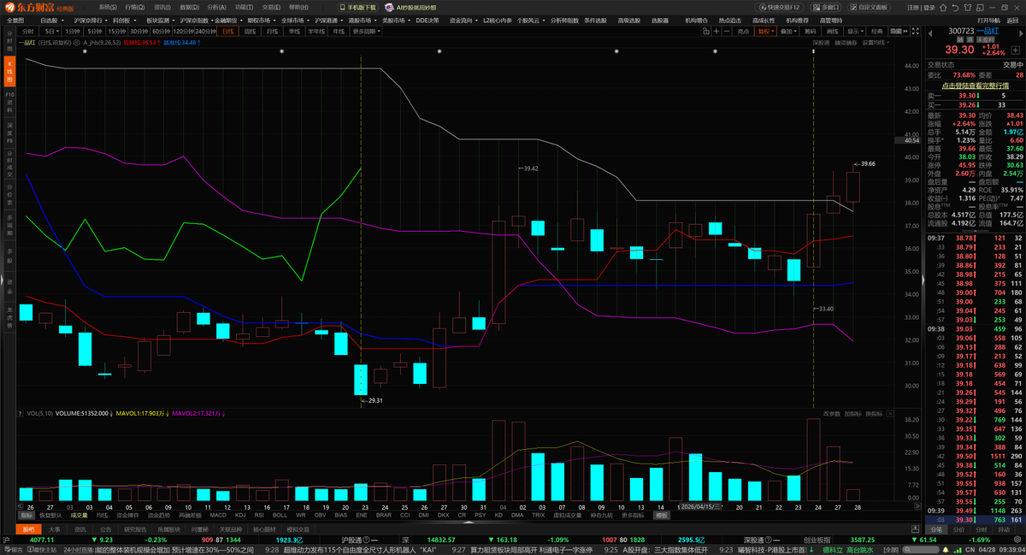Open the 点击登陆查看完整行情 link

975,85
